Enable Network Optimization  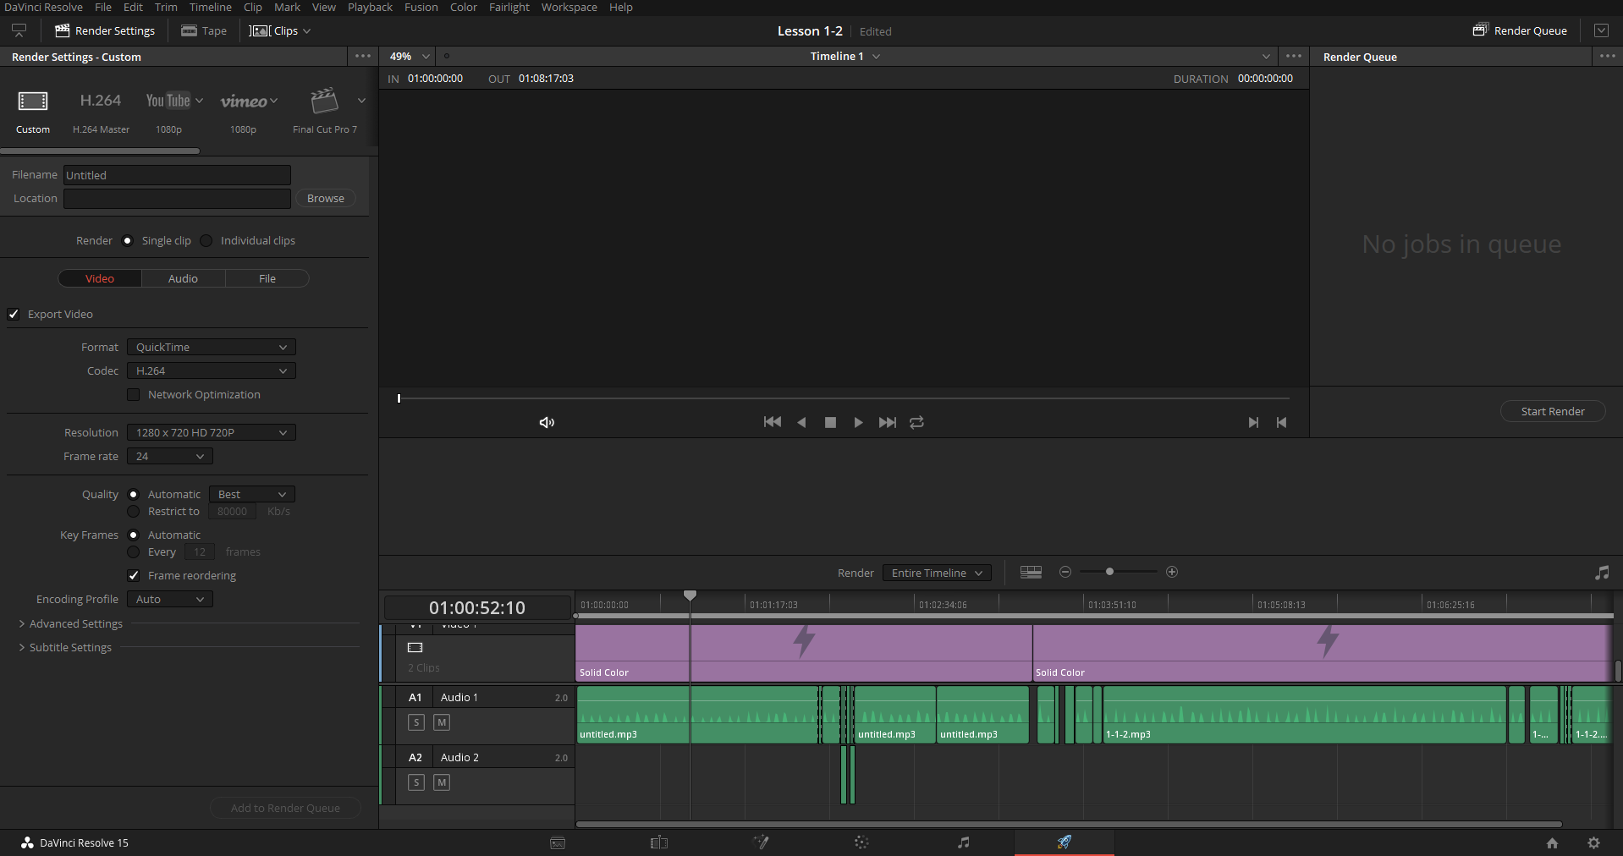pyautogui.click(x=133, y=395)
